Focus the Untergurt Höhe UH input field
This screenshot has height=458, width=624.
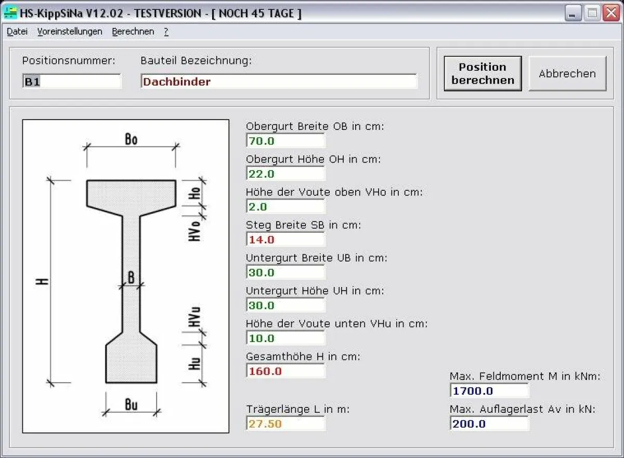pyautogui.click(x=285, y=305)
